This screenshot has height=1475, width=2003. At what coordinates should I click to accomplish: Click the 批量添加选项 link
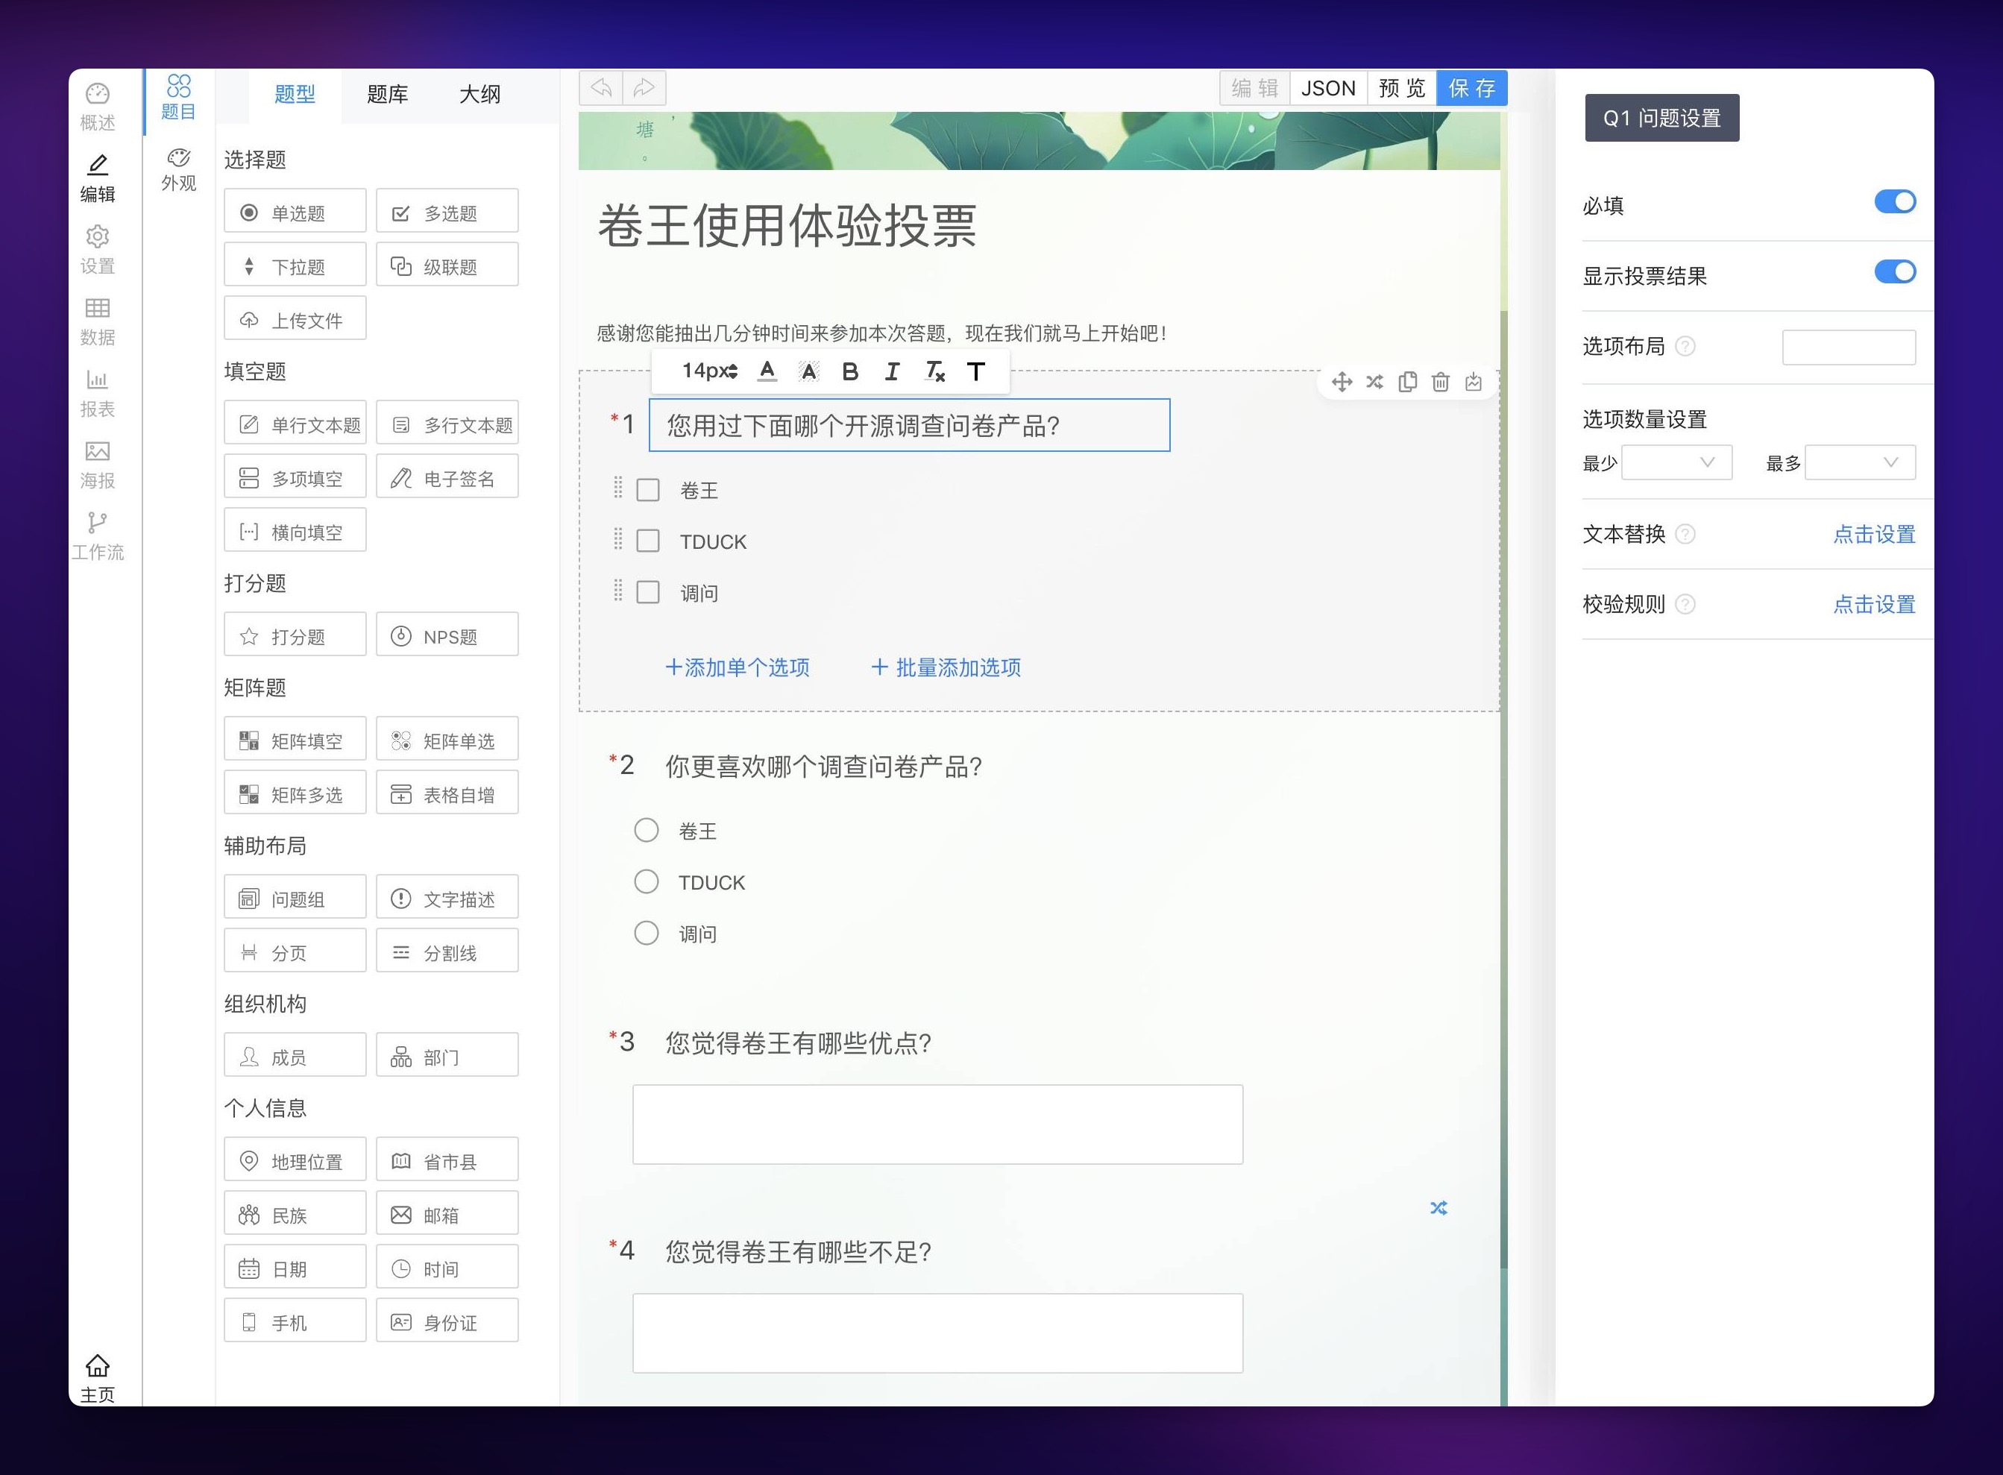(946, 667)
